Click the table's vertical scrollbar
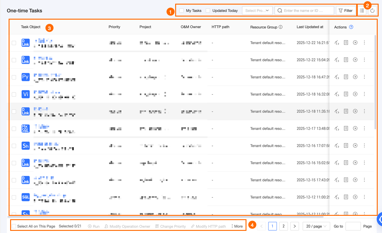This screenshot has height=233, width=382. [x=375, y=82]
